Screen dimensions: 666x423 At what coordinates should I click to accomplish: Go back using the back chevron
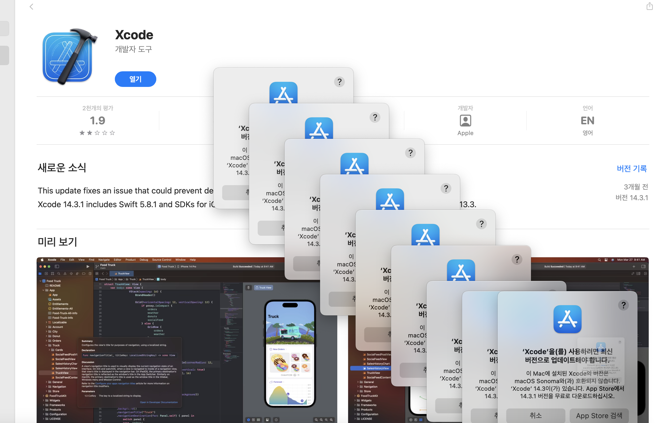tap(31, 7)
